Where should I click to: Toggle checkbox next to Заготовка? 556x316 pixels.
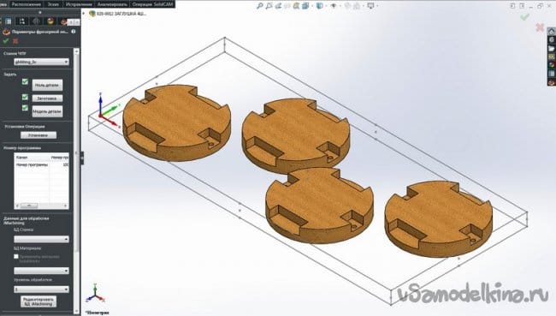click(x=25, y=97)
